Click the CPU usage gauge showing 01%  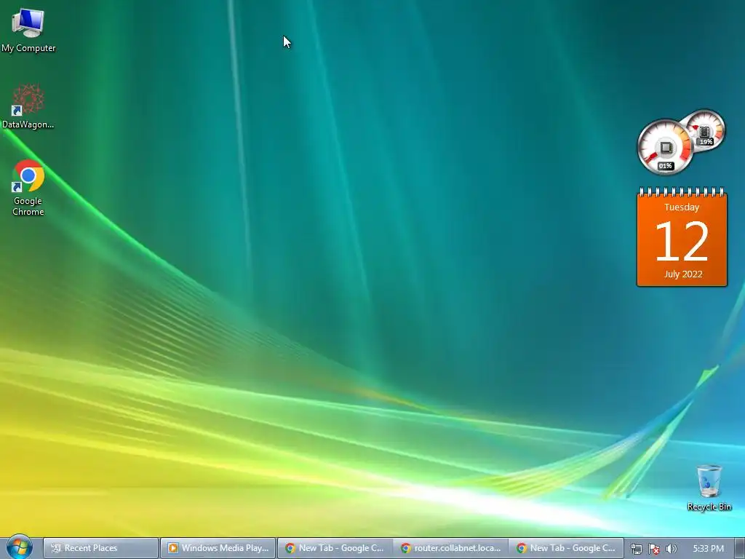[x=665, y=147]
